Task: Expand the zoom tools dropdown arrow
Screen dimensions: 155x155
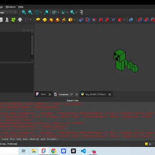Action: pos(76,12)
